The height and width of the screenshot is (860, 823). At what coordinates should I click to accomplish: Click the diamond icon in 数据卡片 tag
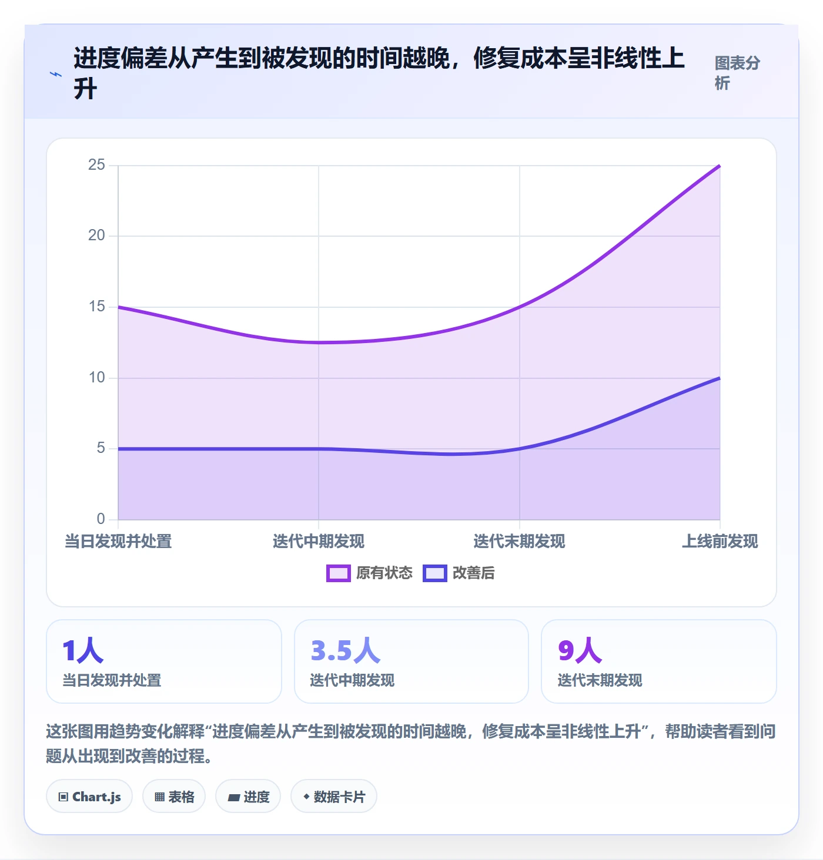point(306,797)
